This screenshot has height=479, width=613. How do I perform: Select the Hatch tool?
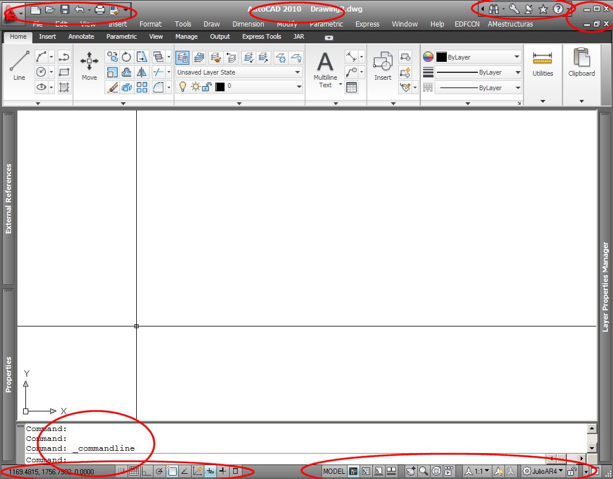64,87
